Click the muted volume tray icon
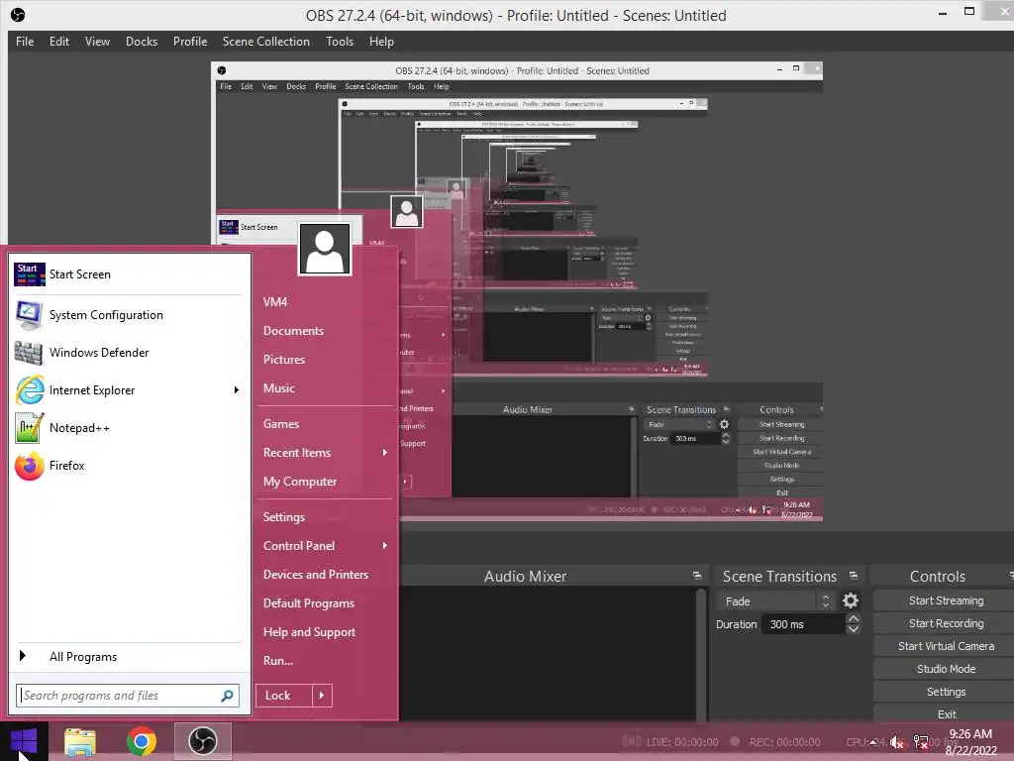Image resolution: width=1014 pixels, height=761 pixels. click(896, 742)
